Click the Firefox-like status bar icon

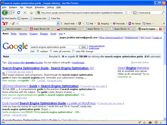(150, 122)
